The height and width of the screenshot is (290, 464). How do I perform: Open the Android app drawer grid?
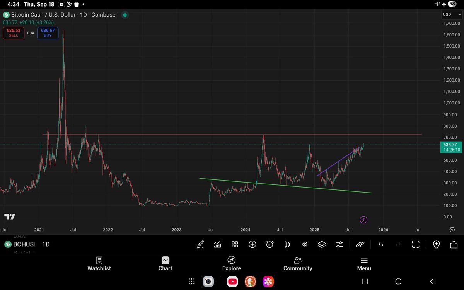(x=191, y=281)
